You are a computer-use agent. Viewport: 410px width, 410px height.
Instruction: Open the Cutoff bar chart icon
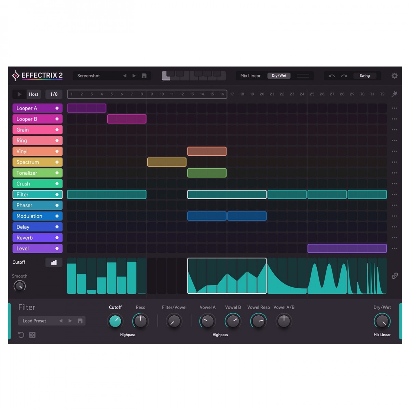tap(54, 262)
